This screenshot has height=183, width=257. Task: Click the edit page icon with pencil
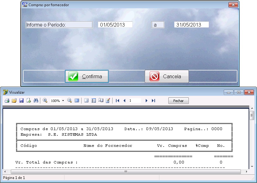108,101
